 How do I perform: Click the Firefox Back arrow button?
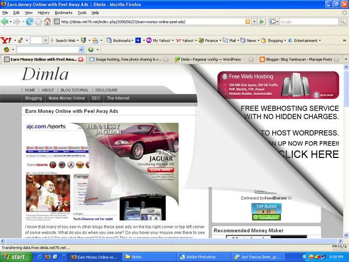pos(4,22)
